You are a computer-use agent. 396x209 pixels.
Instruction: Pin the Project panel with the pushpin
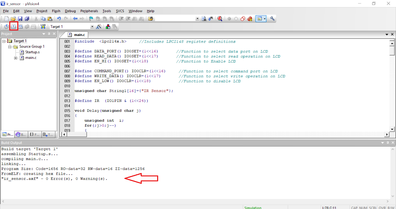point(49,34)
